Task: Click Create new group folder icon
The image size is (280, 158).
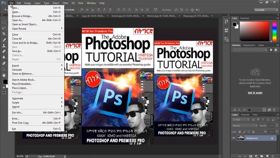Action: (262, 156)
